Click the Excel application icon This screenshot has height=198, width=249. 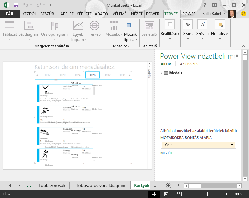click(x=6, y=5)
